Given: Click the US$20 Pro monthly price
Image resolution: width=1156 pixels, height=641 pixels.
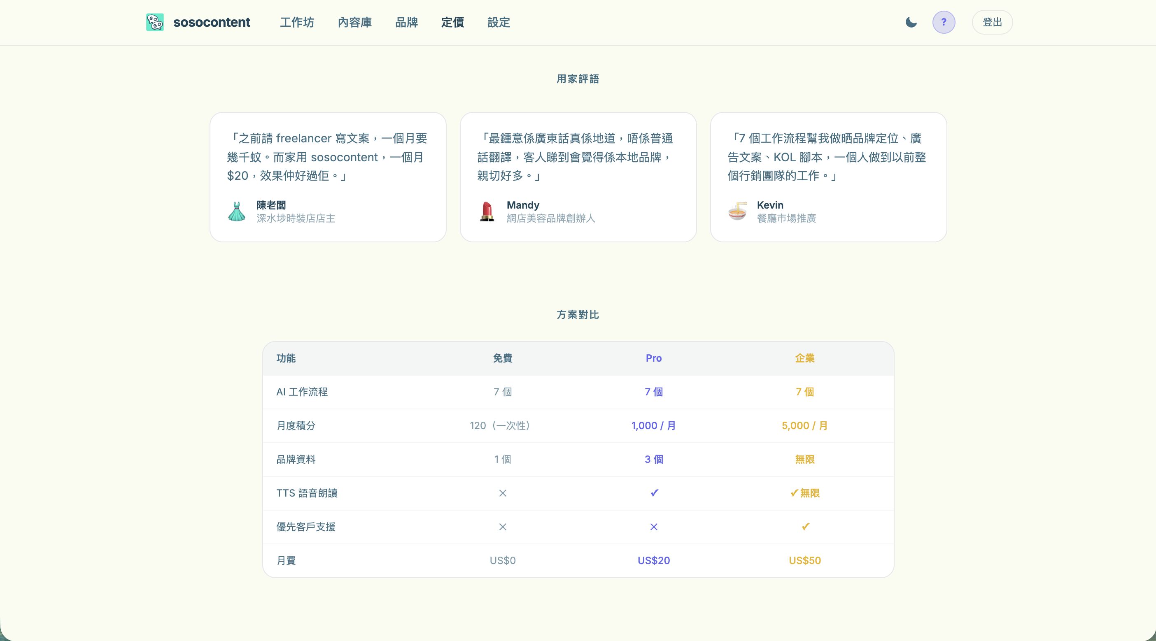Looking at the screenshot, I should (653, 560).
